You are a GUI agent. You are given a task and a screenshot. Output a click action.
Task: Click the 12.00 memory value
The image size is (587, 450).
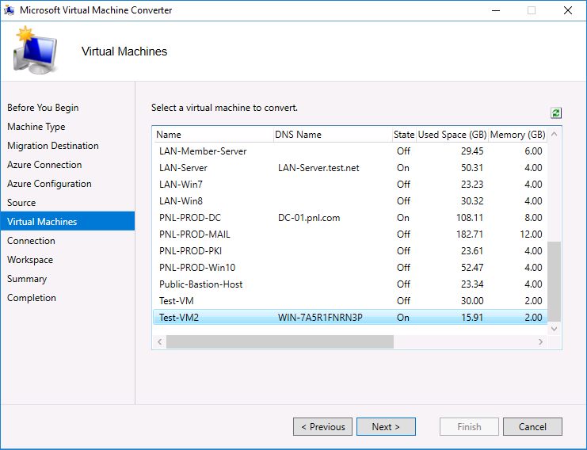click(531, 235)
